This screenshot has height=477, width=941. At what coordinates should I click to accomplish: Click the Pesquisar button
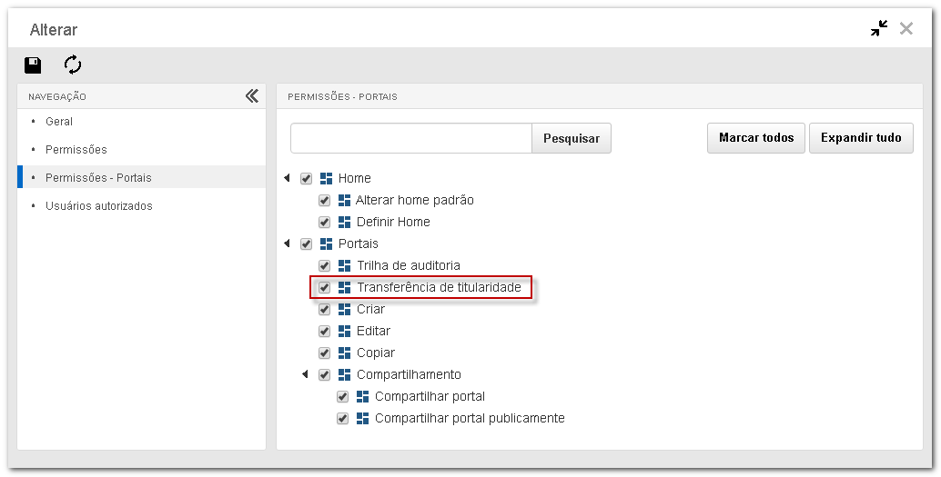[572, 138]
